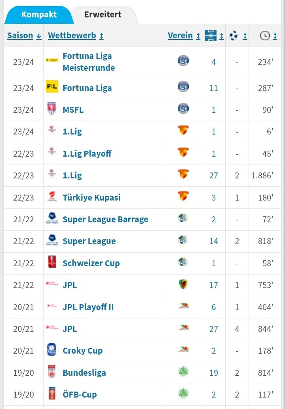Click the 11 appearances in Fortuna Liga row

[213, 88]
